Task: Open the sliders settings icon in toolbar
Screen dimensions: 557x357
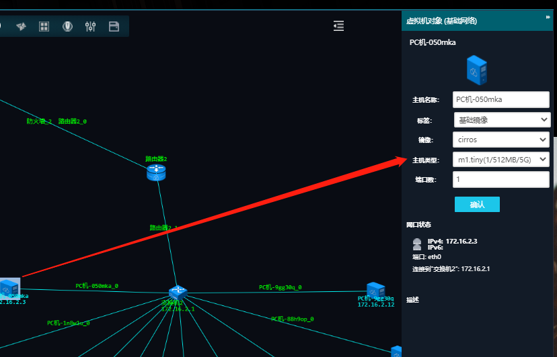Action: [91, 26]
